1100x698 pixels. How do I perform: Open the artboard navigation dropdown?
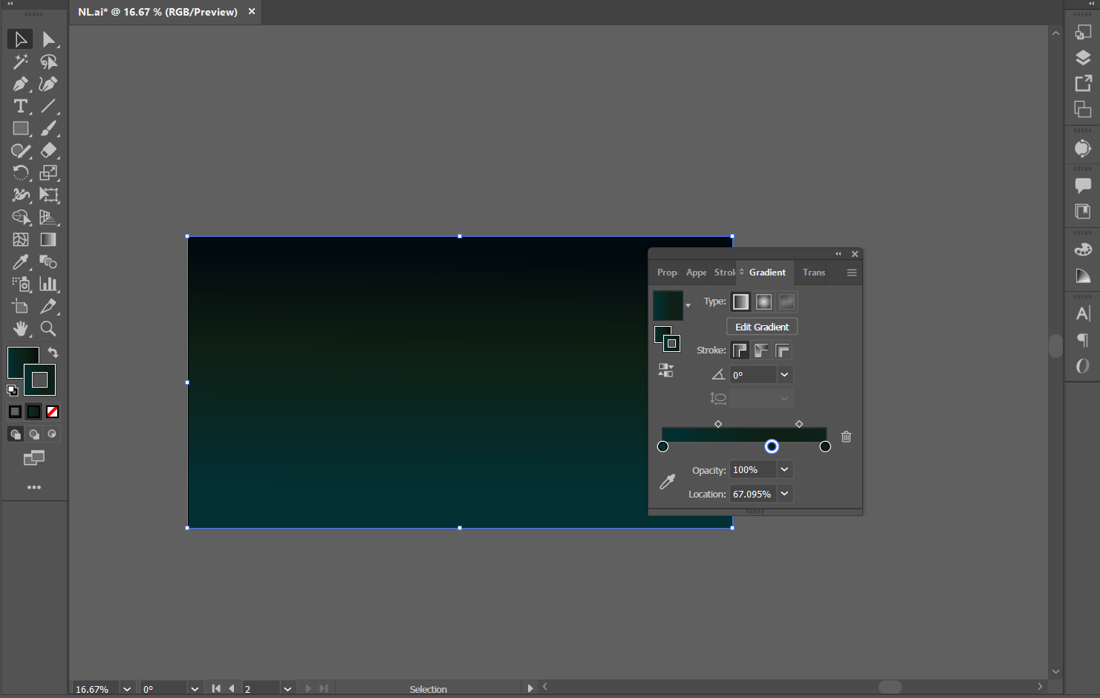[287, 689]
